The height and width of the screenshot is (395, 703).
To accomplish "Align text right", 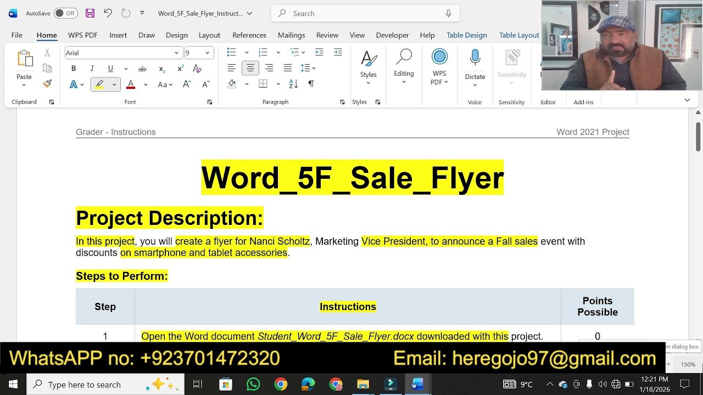I will (x=269, y=68).
